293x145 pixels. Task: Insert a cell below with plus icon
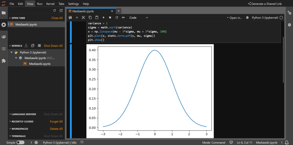(x=77, y=17)
